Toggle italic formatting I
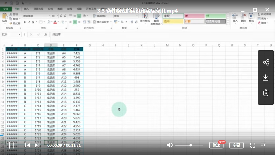Image resolution: width=275 pixels, height=155 pixels. 29,22
